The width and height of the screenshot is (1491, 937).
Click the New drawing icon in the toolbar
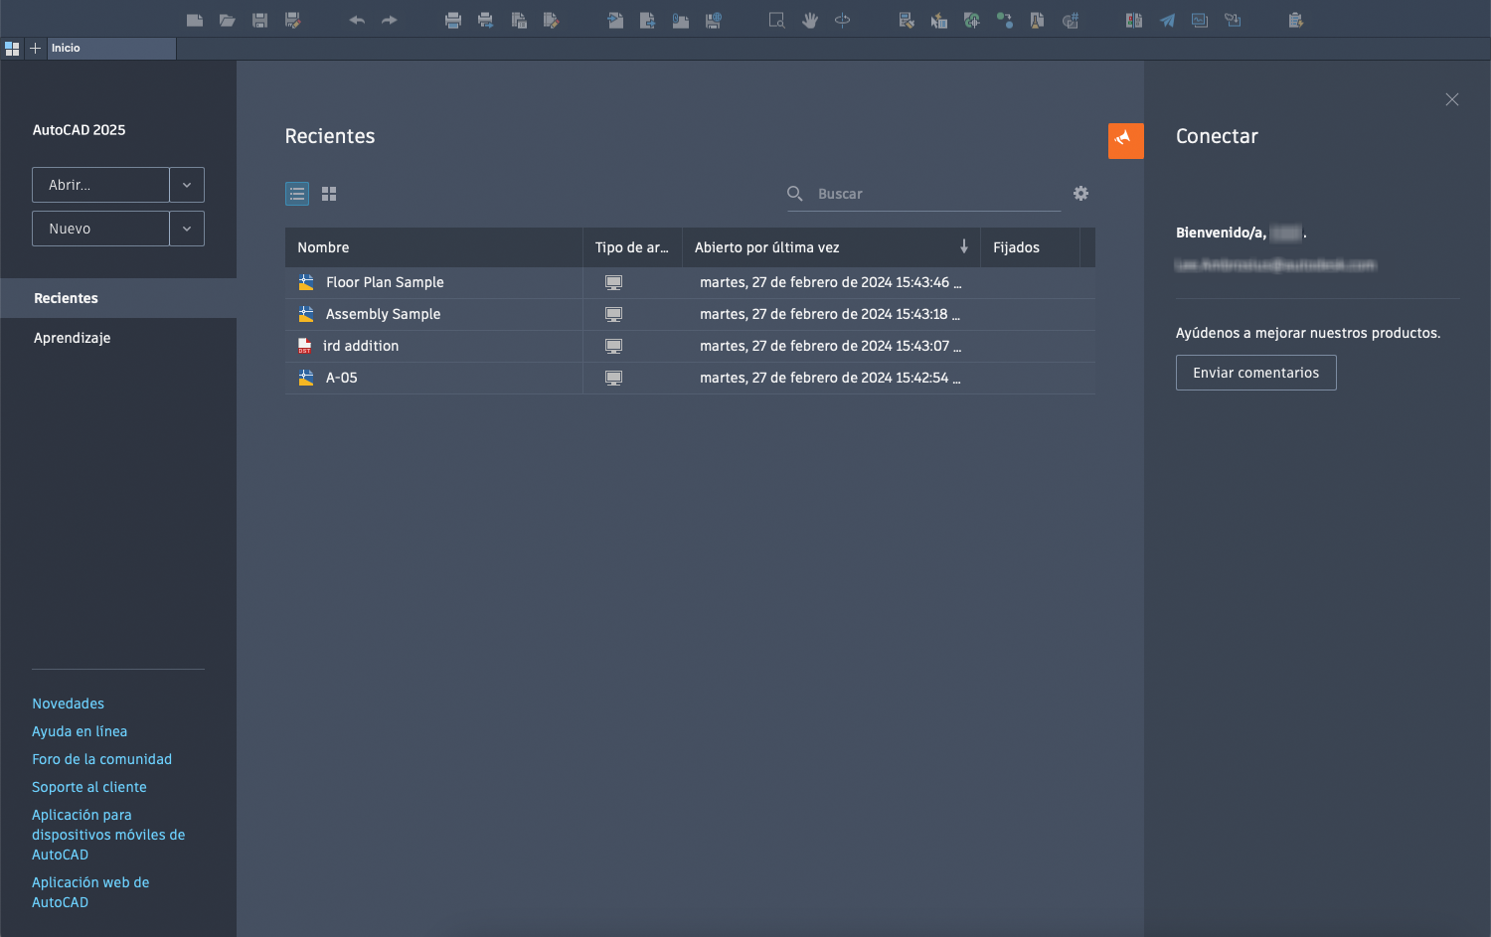(195, 20)
